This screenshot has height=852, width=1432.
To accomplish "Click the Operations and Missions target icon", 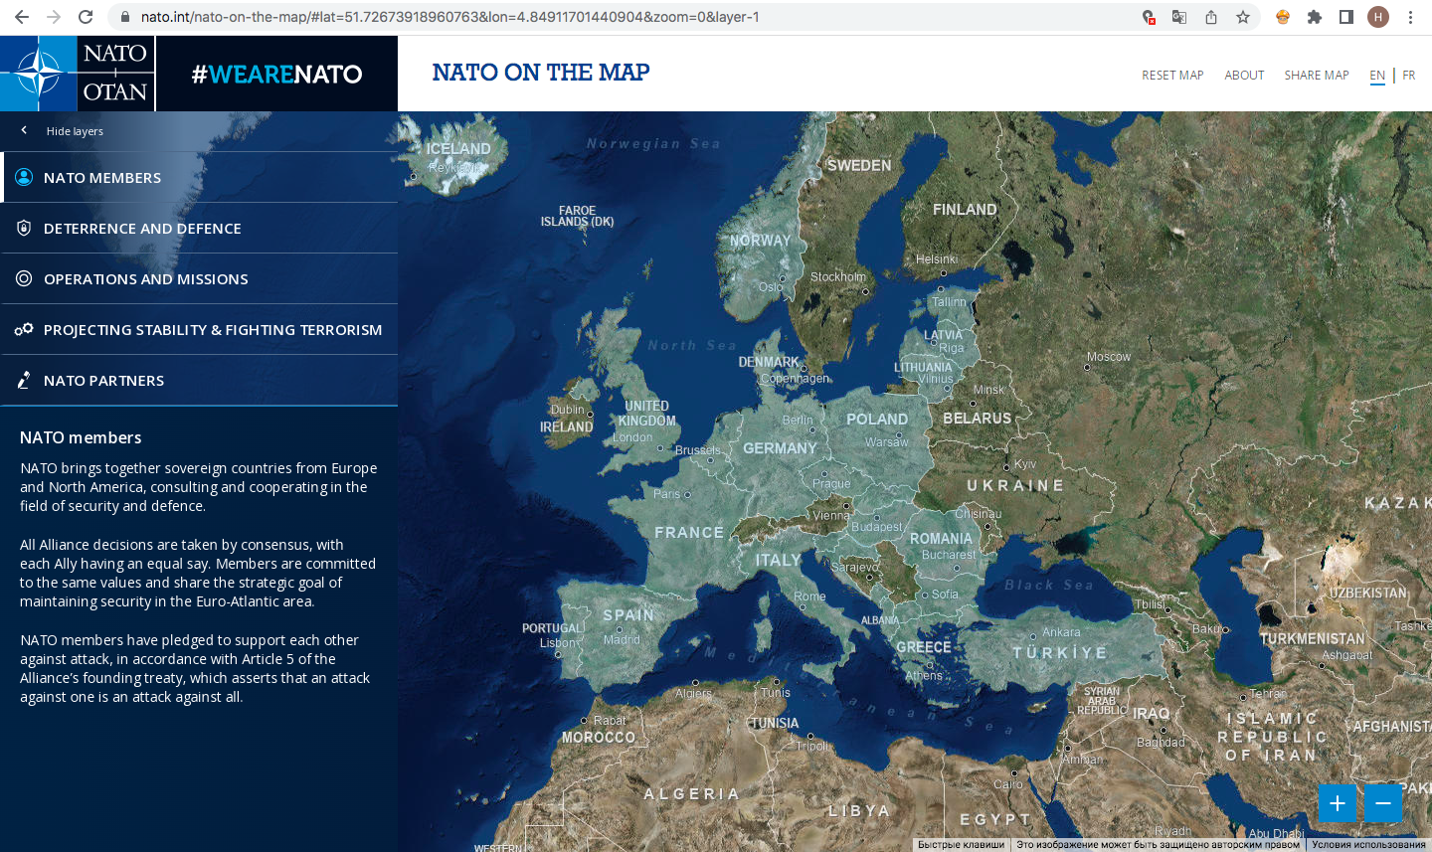I will tap(24, 278).
